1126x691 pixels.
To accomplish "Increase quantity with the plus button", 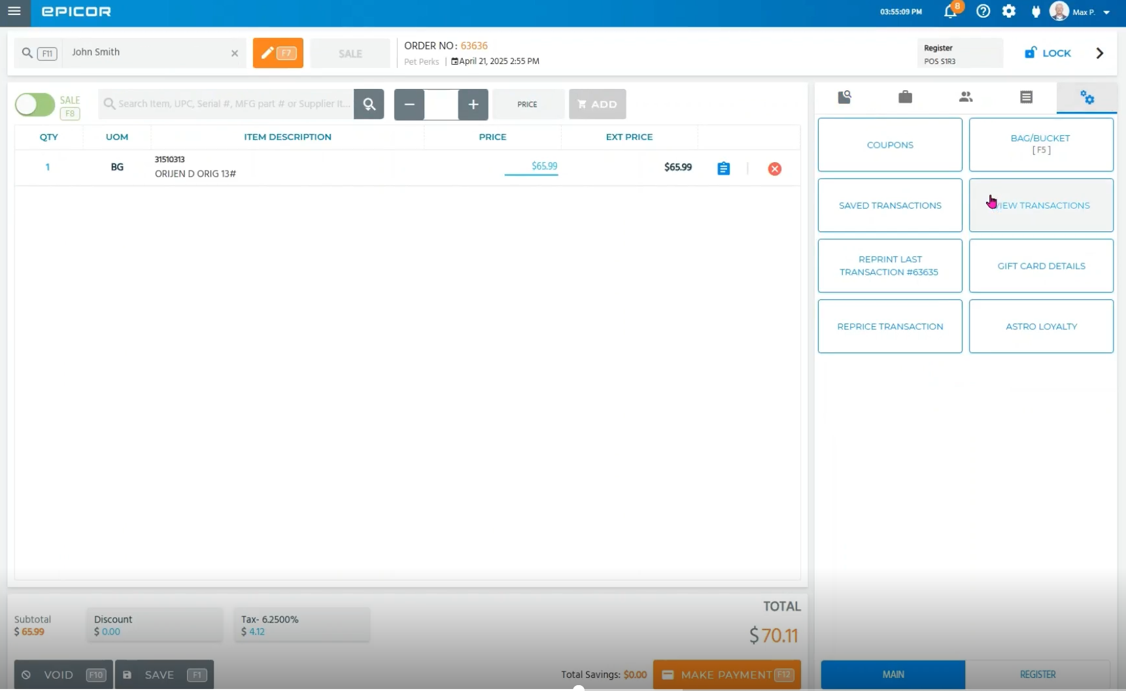I will [473, 105].
